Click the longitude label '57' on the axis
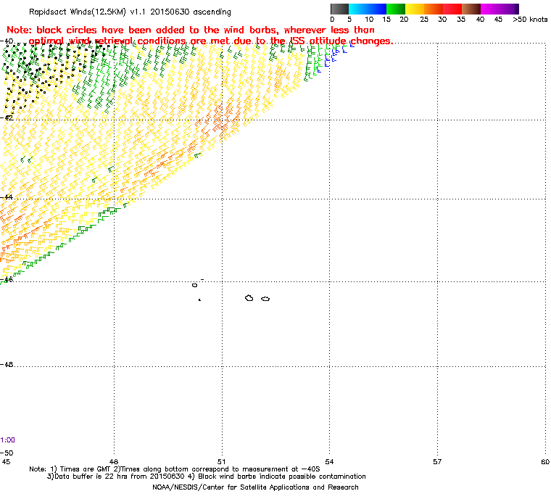The width and height of the screenshot is (551, 499). coord(437,461)
